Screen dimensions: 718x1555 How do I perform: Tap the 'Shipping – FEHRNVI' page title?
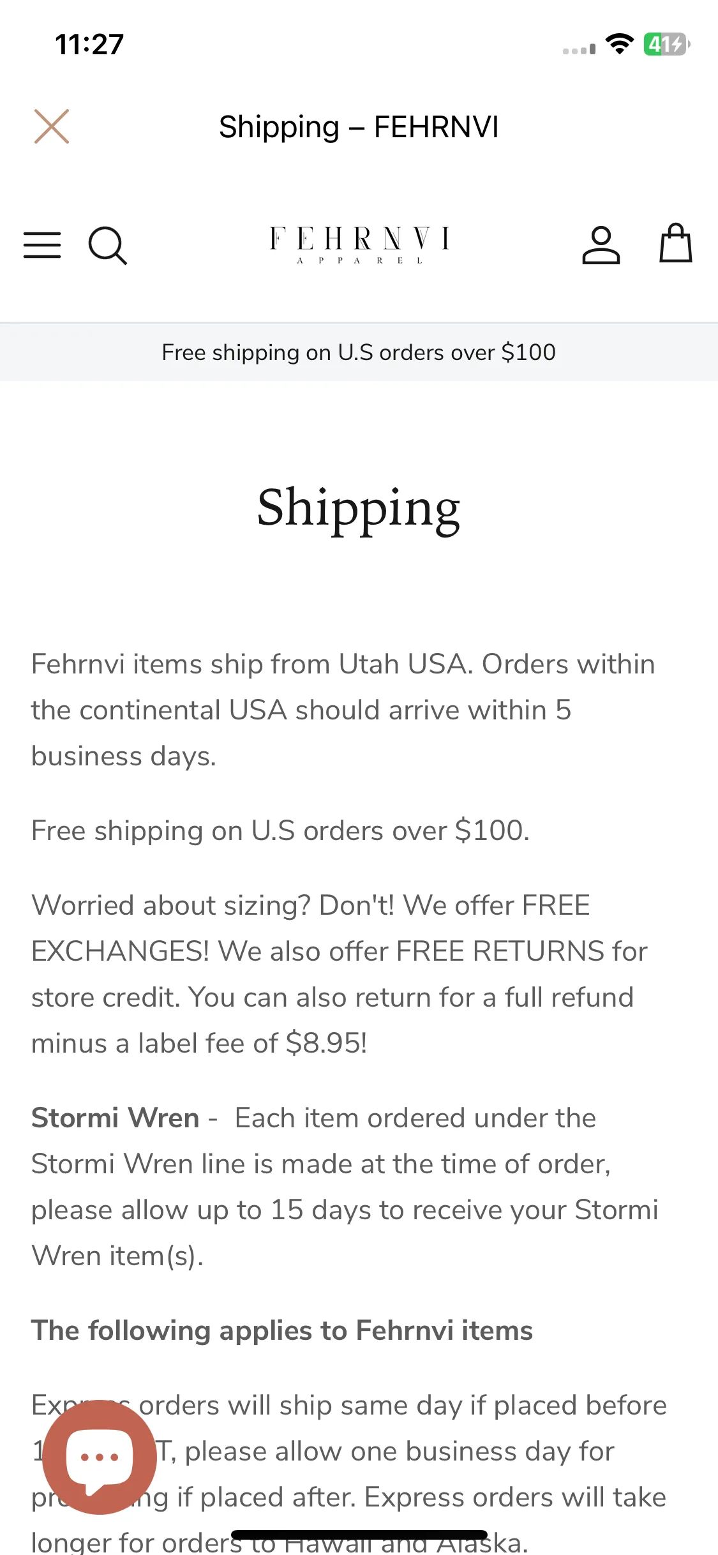pyautogui.click(x=359, y=126)
